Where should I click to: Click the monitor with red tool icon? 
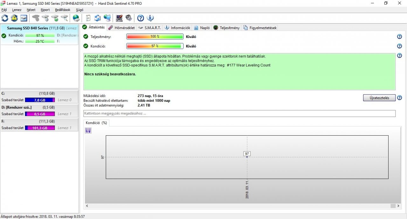pos(119,18)
